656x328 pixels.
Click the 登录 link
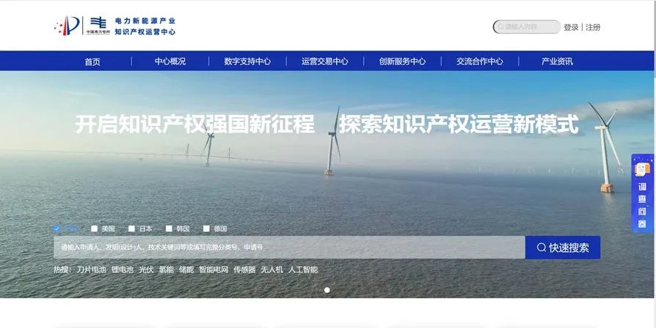571,27
